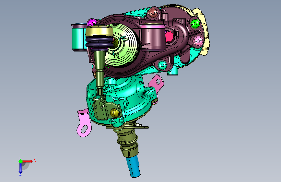The image size is (281, 182).
Task: Select the pink tab with the square hole
Action: tap(157, 83)
